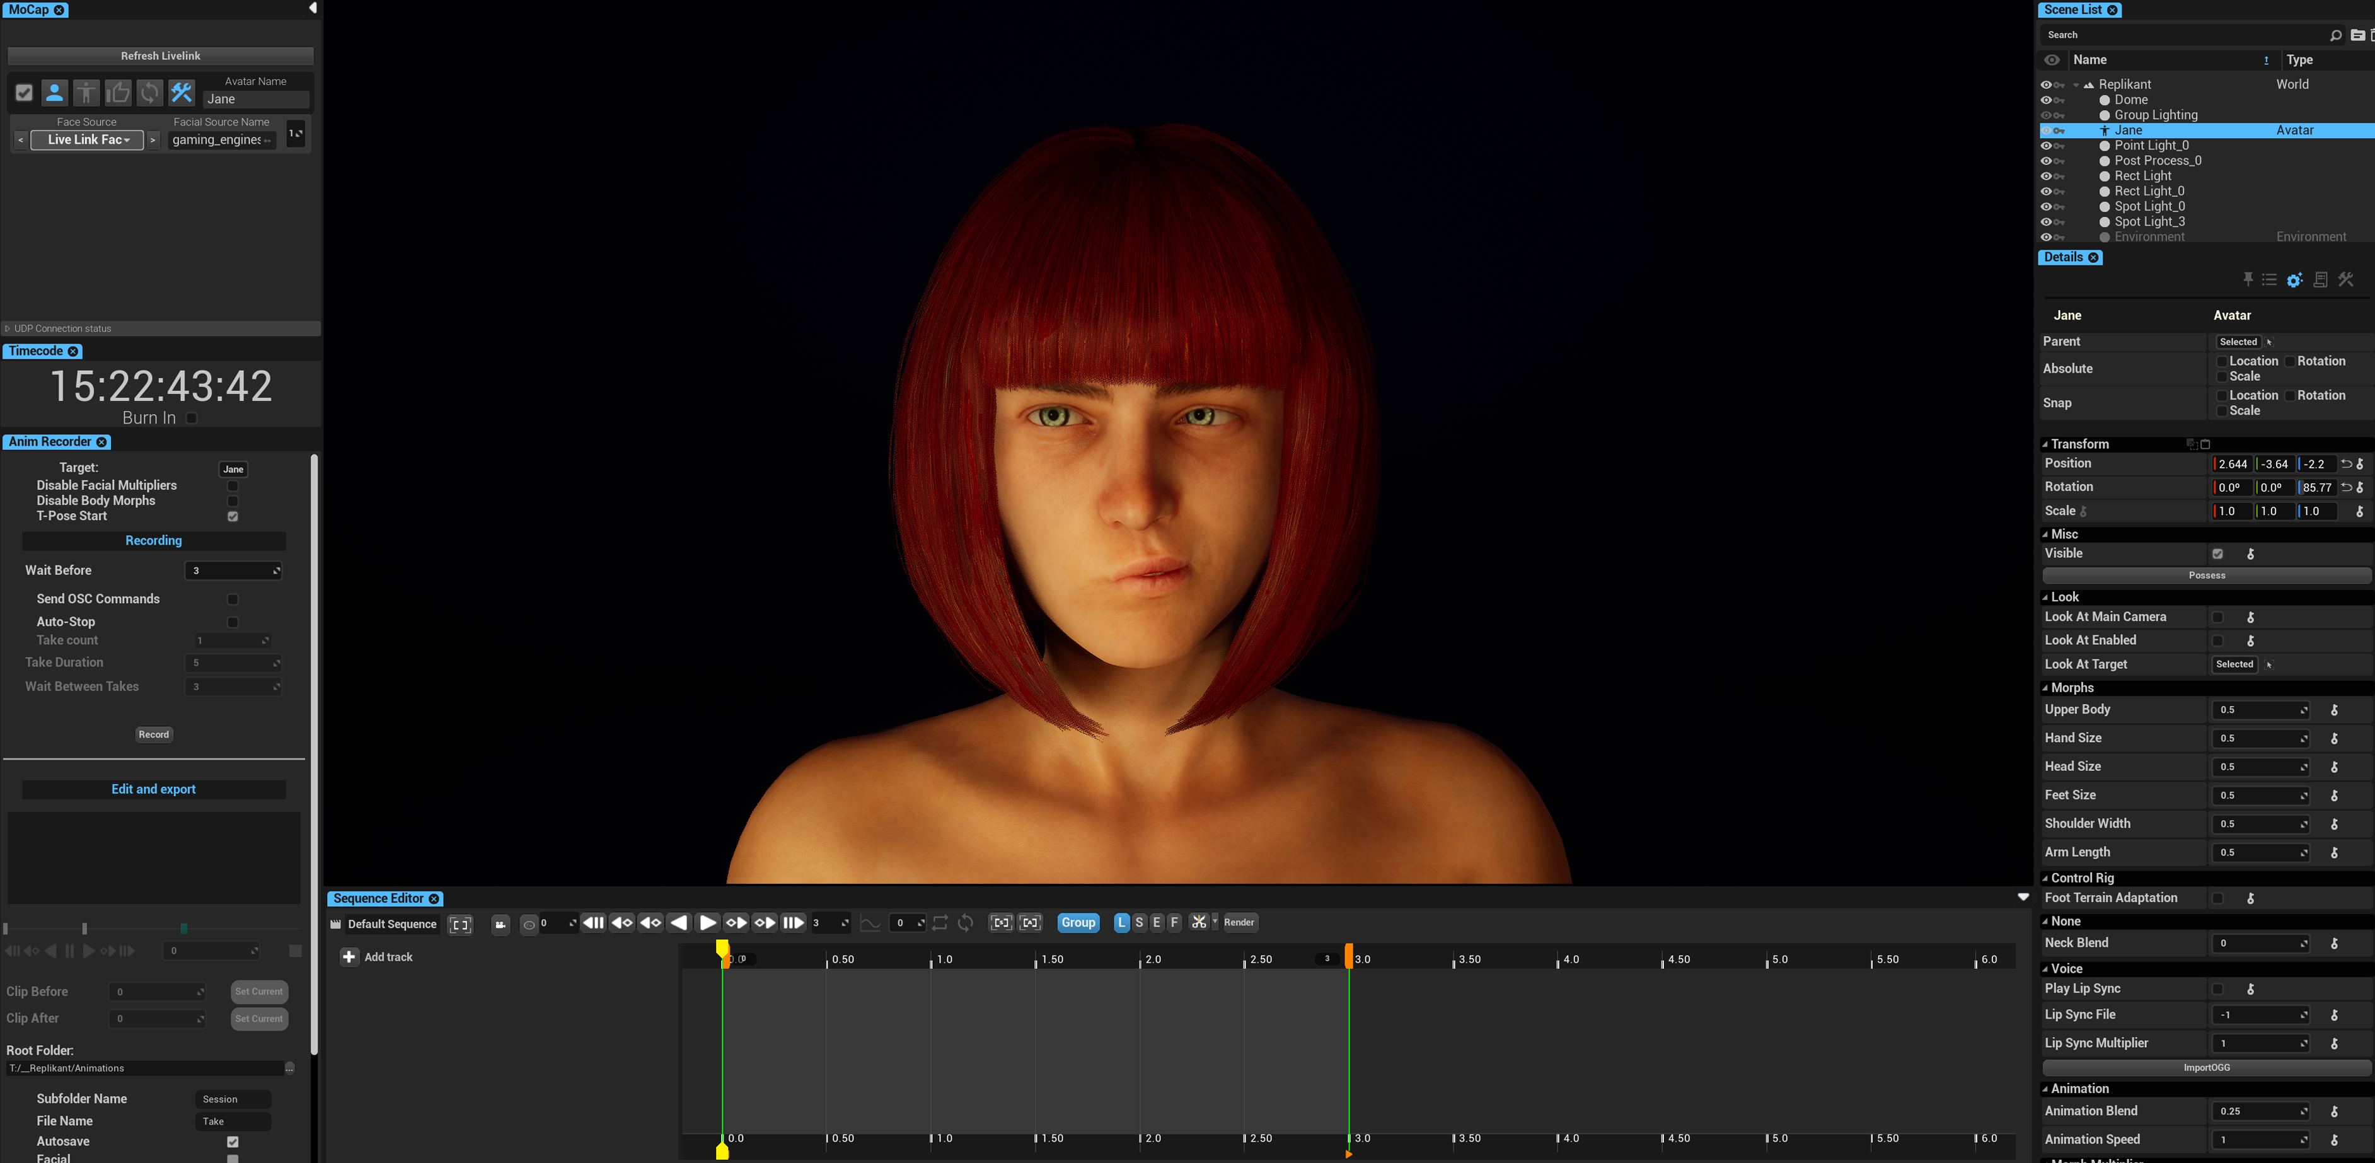Click the blue Group button
The height and width of the screenshot is (1163, 2375).
coord(1078,922)
